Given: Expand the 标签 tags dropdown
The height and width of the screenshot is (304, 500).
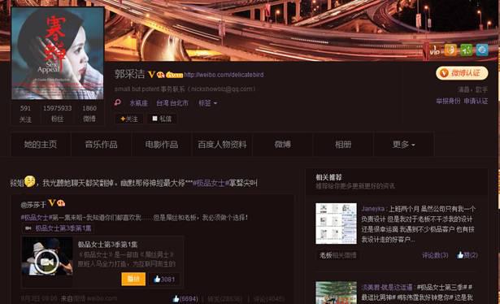Looking at the screenshot, I should [207, 103].
